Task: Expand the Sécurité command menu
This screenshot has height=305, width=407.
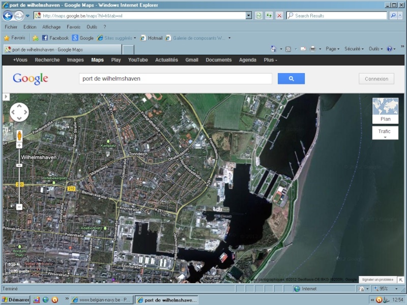Action: tap(354, 49)
